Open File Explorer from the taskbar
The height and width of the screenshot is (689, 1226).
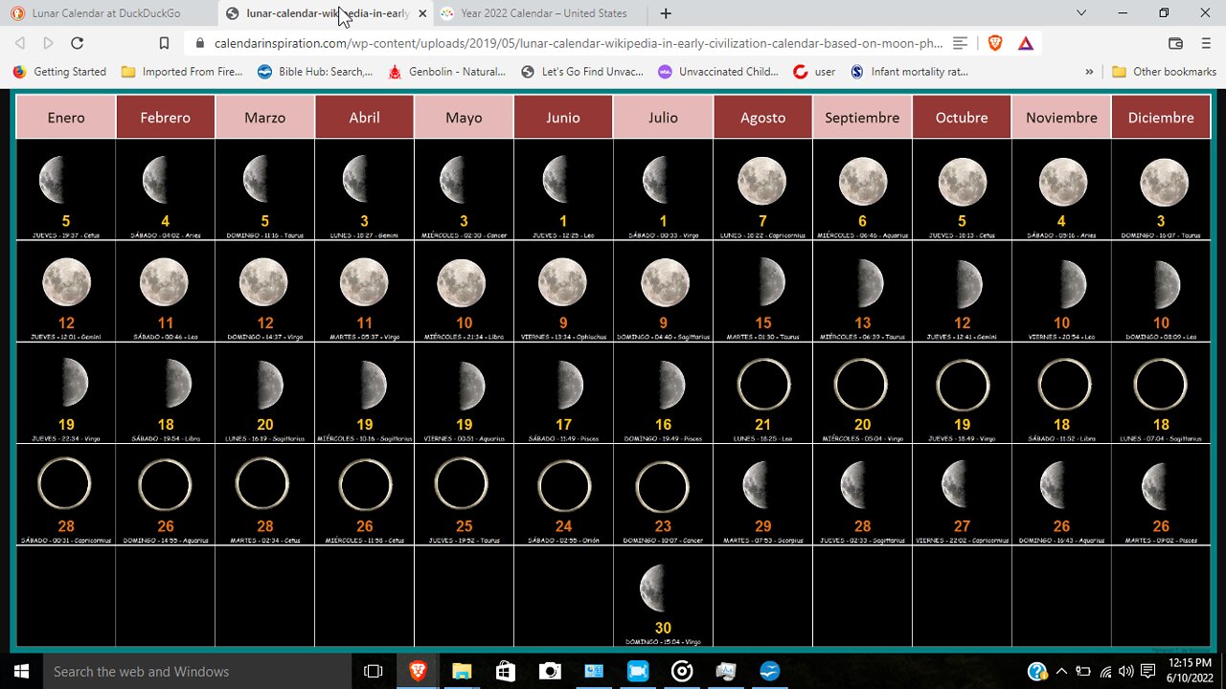tap(462, 672)
